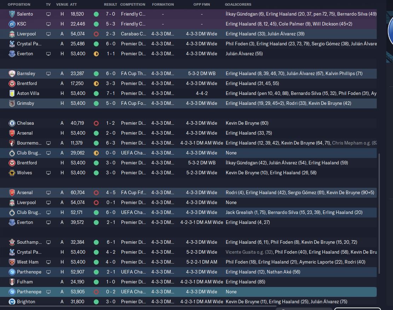Image resolution: width=393 pixels, height=310 pixels.
Task: Click the Fulham club badge icon
Action: [x=12, y=282]
